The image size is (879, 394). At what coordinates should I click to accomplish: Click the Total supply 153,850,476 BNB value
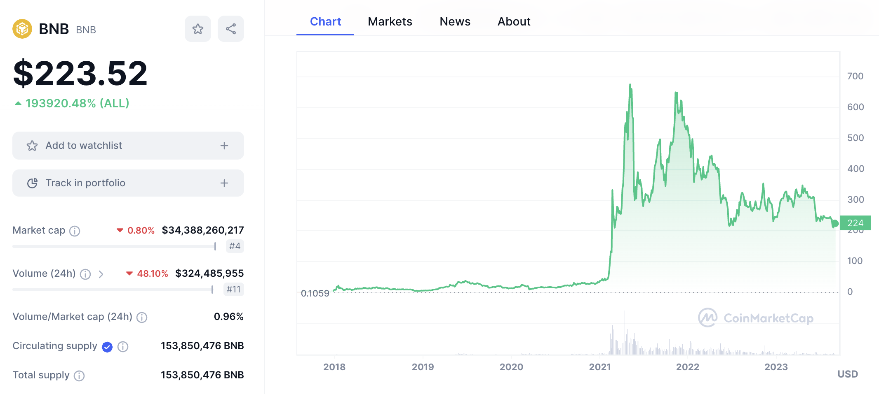pyautogui.click(x=202, y=375)
